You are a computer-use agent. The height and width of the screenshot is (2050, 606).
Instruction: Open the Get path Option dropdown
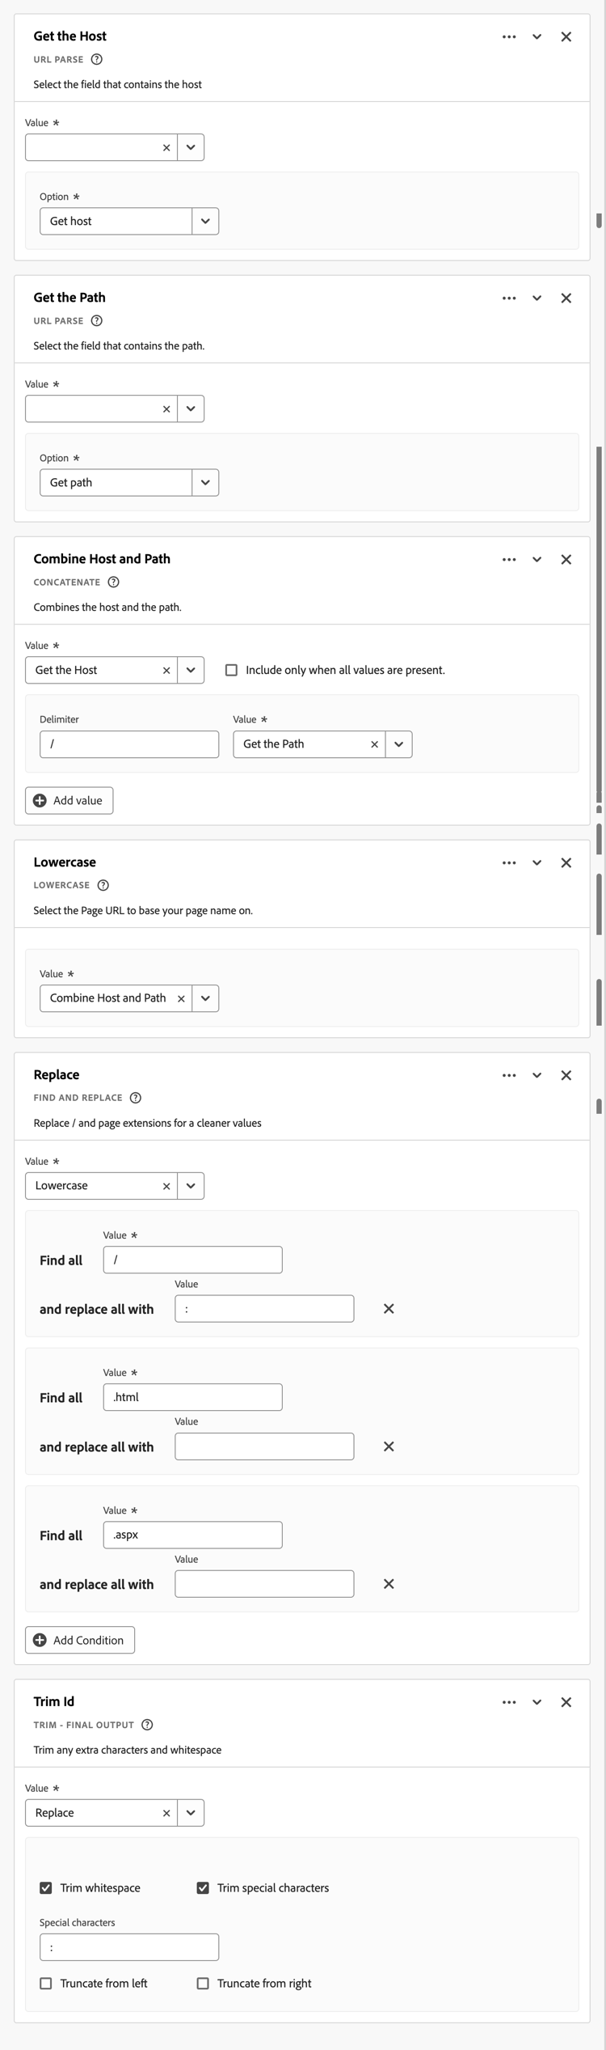(x=205, y=482)
